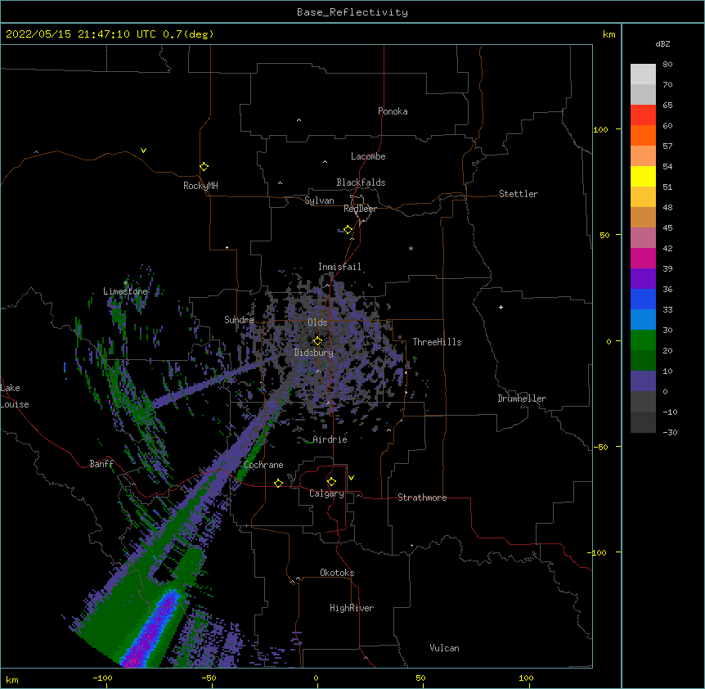Click the Limestone label

tap(125, 291)
